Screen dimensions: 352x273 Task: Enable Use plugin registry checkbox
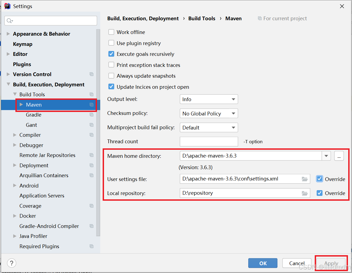111,43
